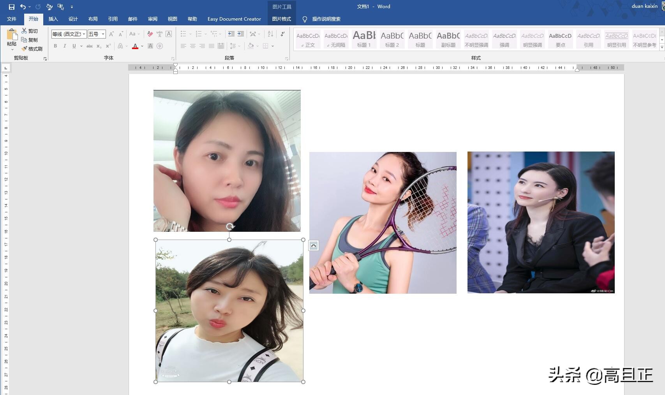Expand the line spacing options dropdown

[x=240, y=46]
